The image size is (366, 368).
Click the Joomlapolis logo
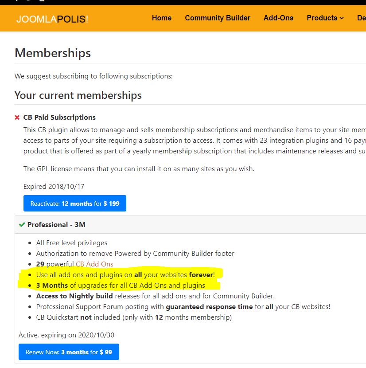click(x=52, y=19)
